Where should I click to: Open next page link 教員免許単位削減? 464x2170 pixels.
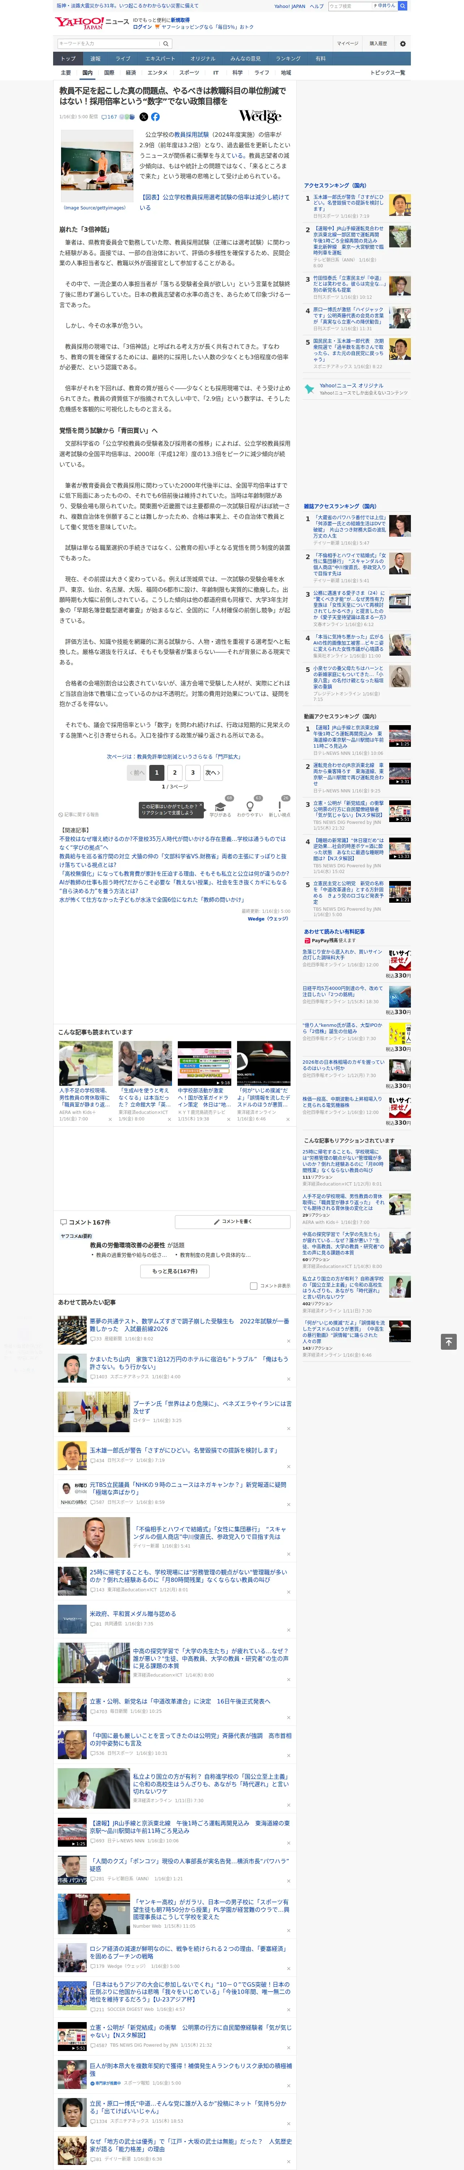point(174,757)
